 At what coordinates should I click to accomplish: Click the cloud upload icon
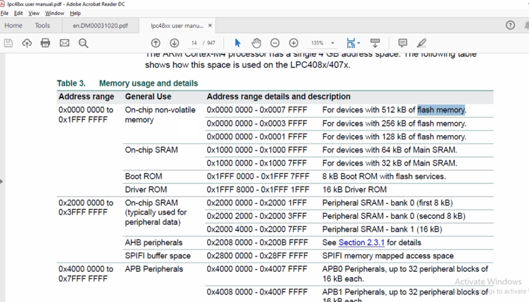27,43
